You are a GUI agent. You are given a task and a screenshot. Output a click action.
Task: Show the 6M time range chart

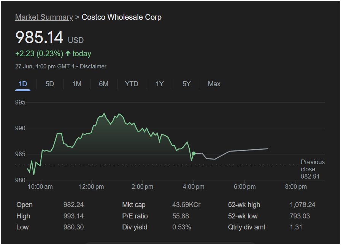(103, 84)
